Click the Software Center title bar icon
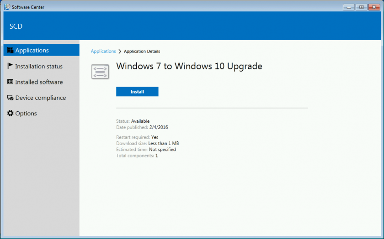The height and width of the screenshot is (239, 384). 6,6
